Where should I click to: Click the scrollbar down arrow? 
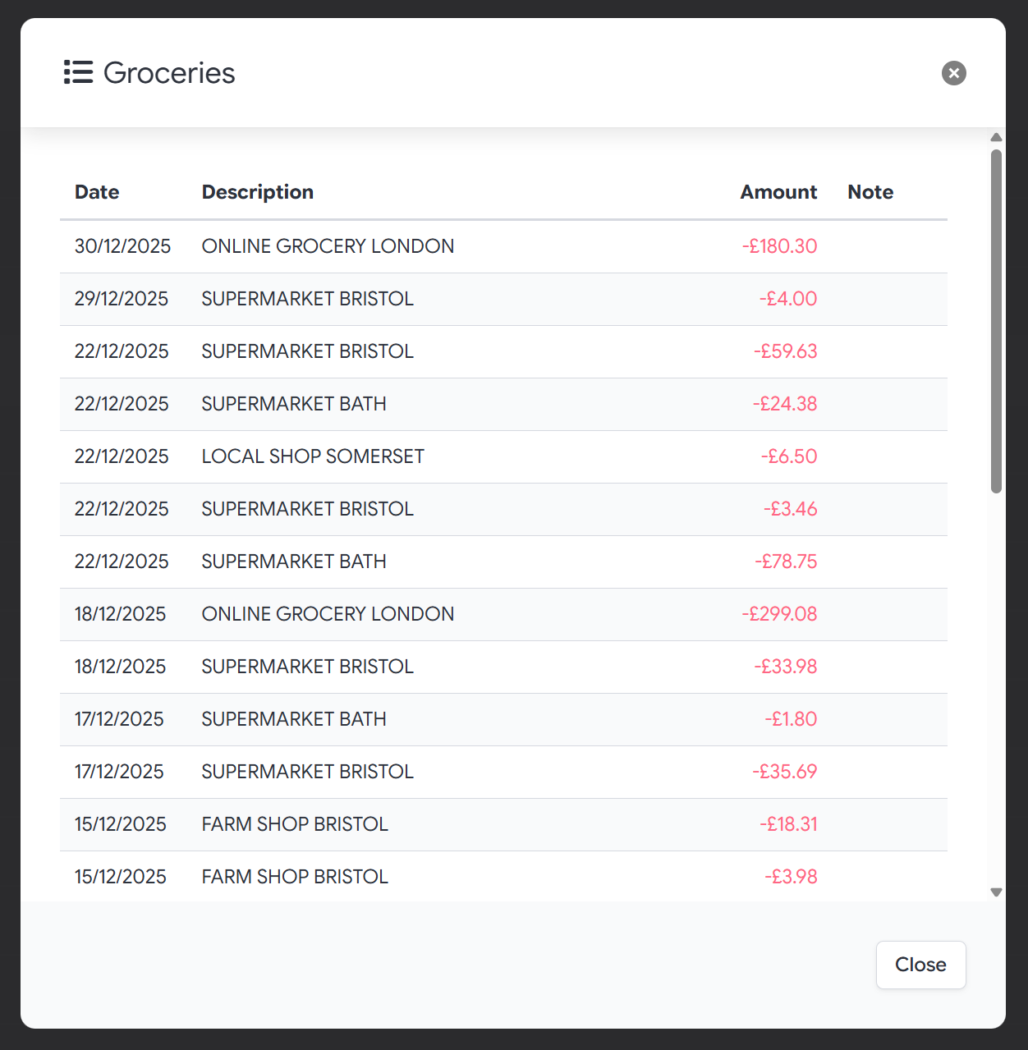(x=996, y=892)
